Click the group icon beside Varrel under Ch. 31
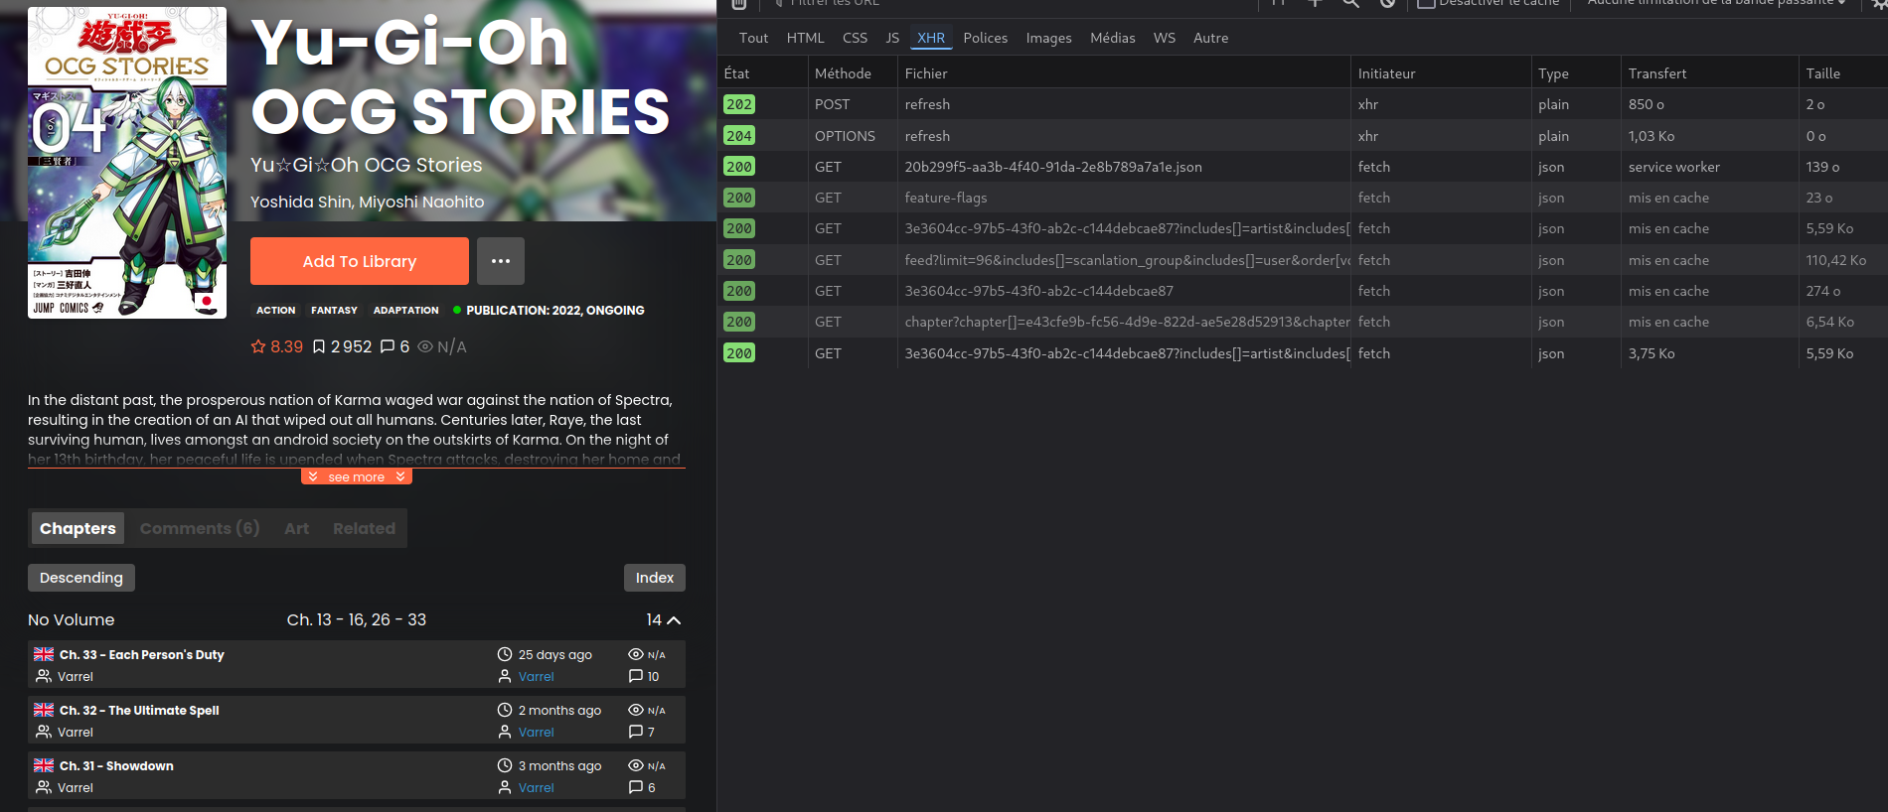Viewport: 1888px width, 812px height. 44,787
